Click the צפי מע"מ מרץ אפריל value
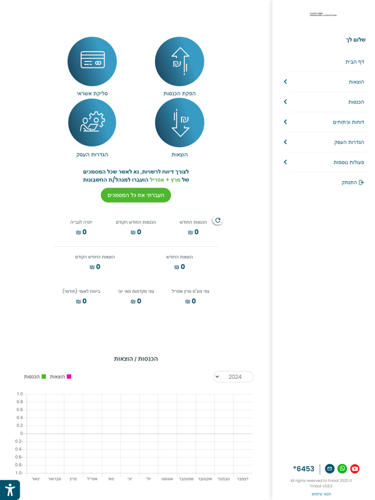 pos(190,301)
